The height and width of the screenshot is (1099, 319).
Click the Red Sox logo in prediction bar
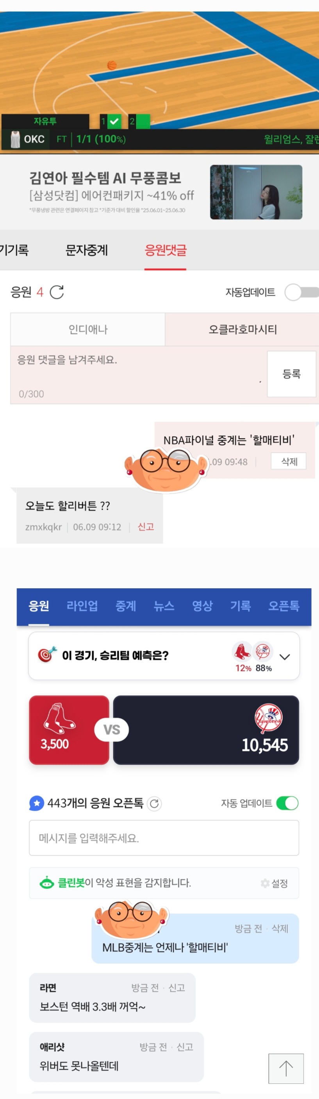point(242,652)
